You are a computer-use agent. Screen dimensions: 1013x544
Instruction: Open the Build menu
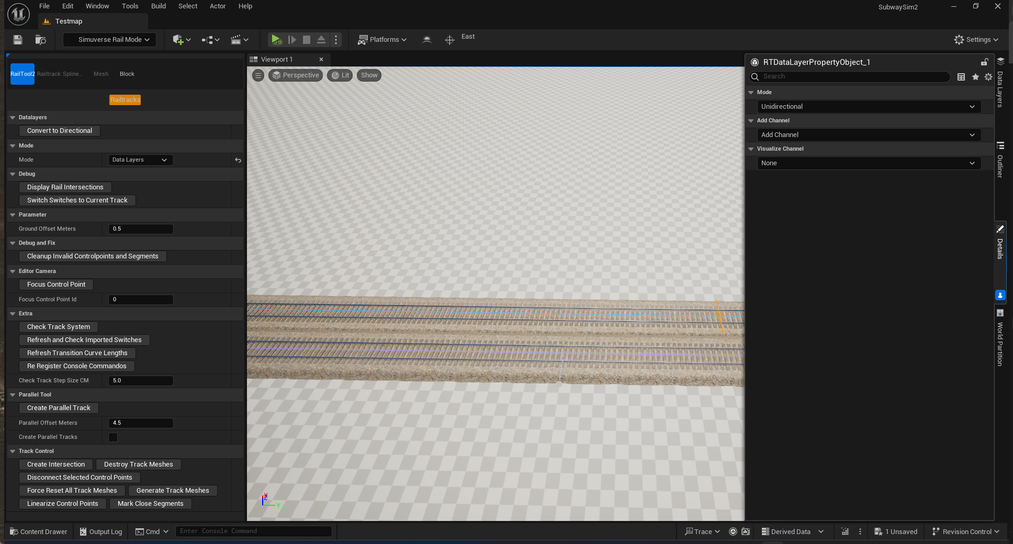[158, 6]
